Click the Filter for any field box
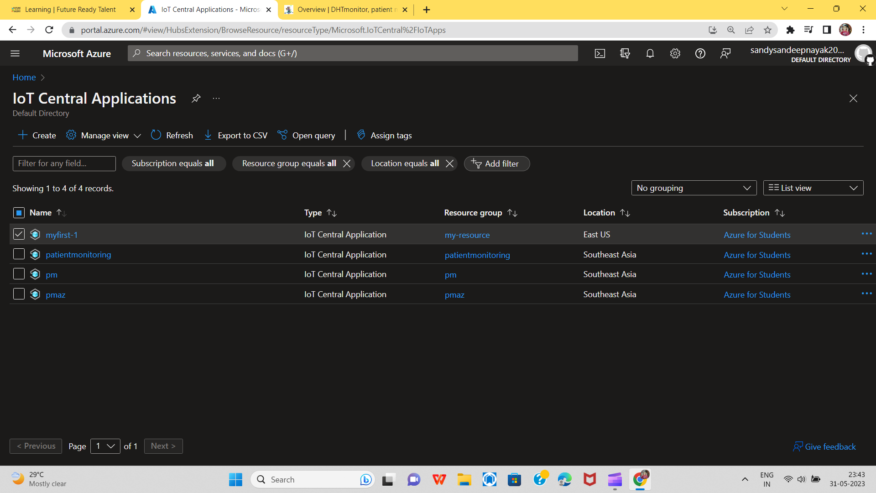The image size is (876, 493). tap(64, 163)
